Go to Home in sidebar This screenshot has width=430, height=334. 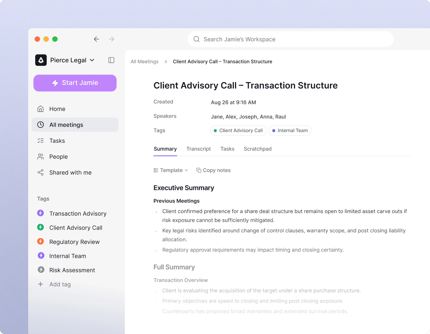[57, 109]
